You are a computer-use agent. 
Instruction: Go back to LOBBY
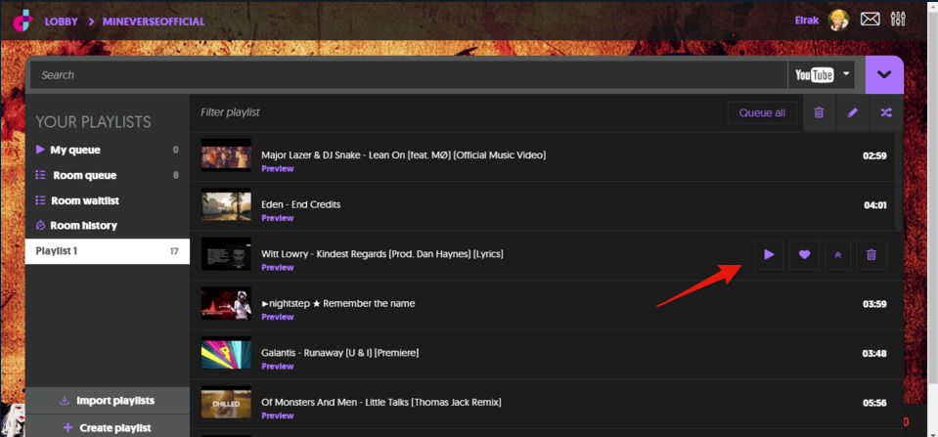[61, 22]
